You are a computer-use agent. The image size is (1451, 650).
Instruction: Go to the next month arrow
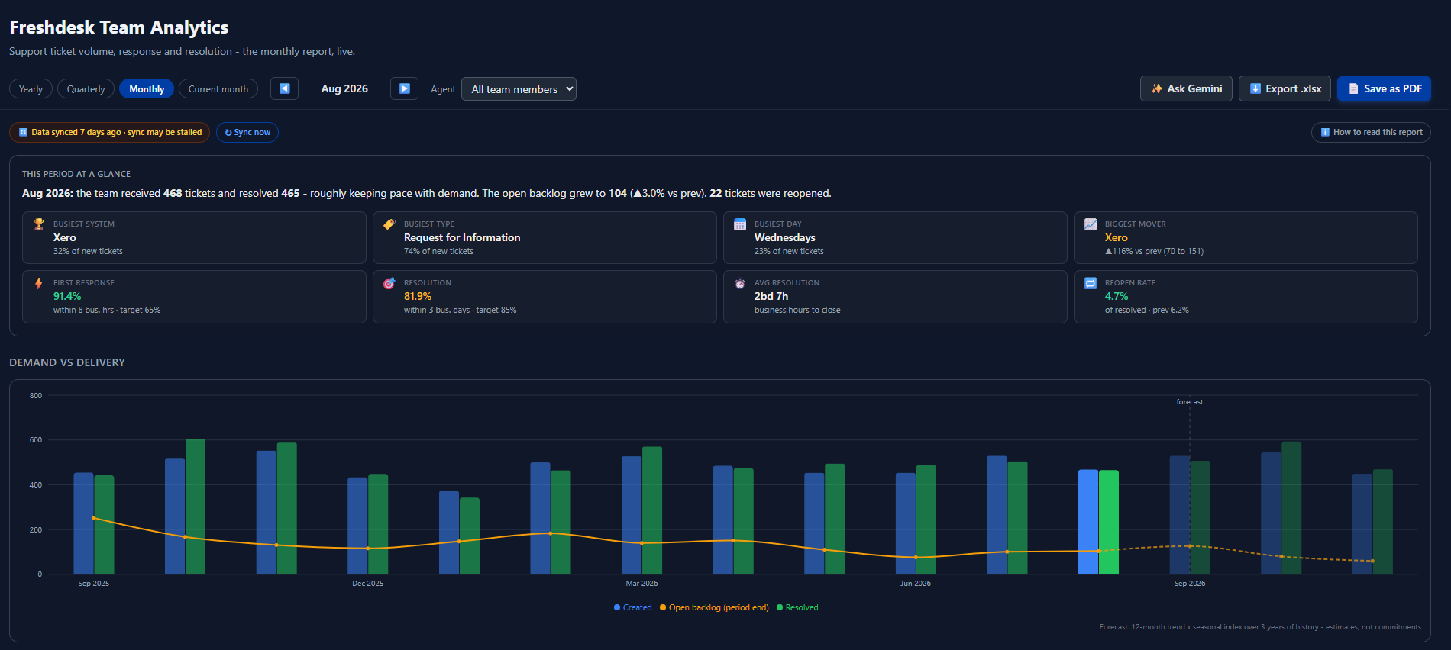pos(404,88)
